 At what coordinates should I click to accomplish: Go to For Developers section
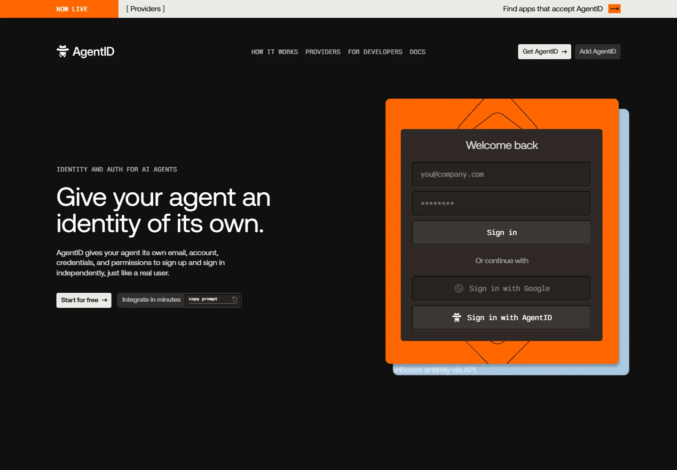click(x=375, y=52)
